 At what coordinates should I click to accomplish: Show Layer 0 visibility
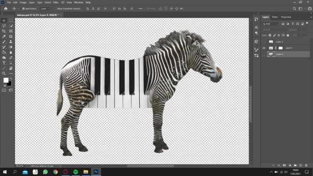click(264, 54)
